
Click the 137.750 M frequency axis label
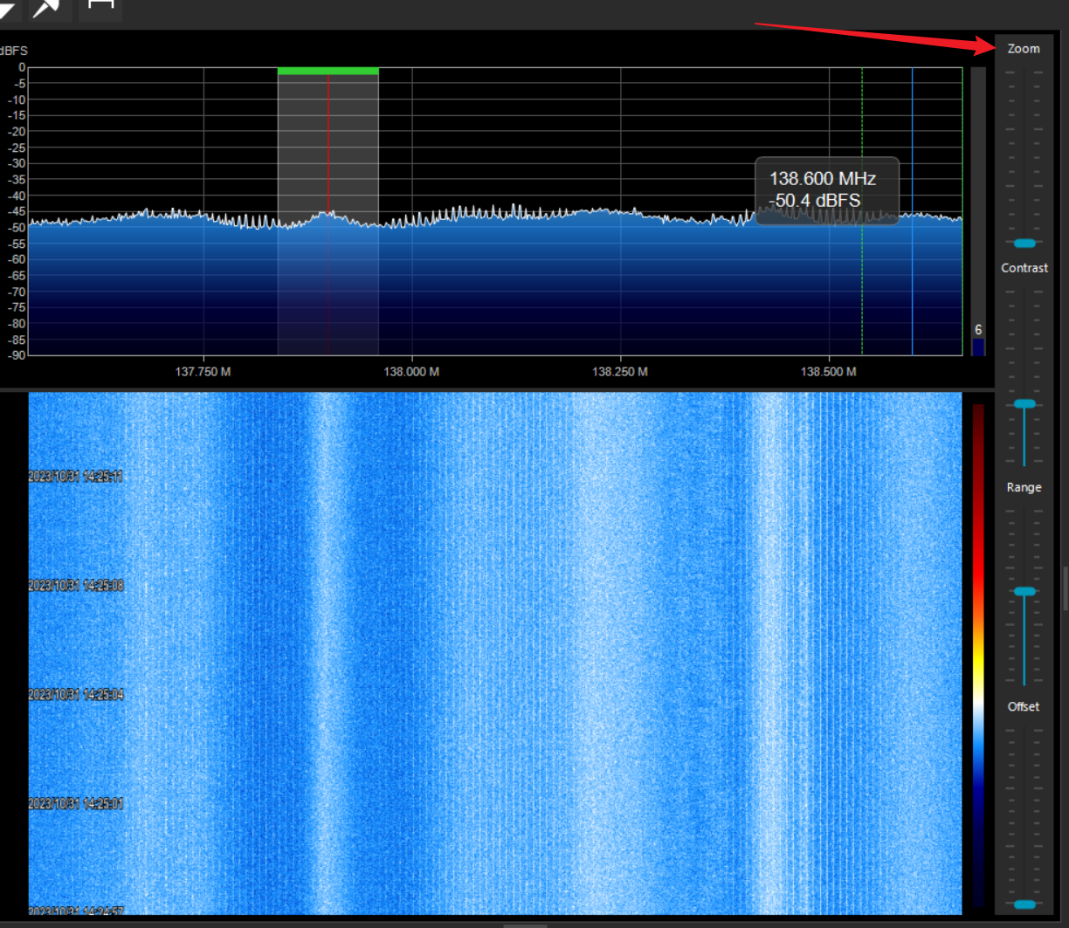[x=203, y=371]
